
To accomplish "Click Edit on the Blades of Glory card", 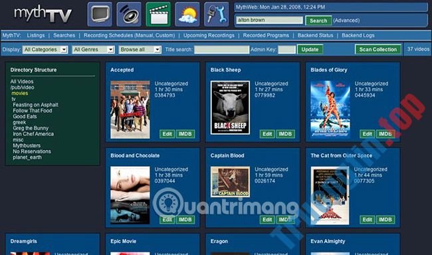I will [367, 134].
